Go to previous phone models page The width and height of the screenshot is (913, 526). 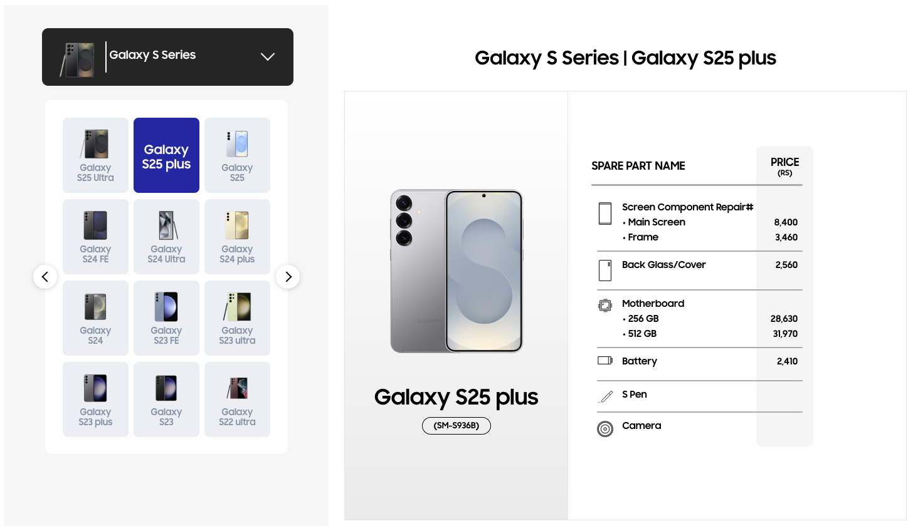click(45, 277)
